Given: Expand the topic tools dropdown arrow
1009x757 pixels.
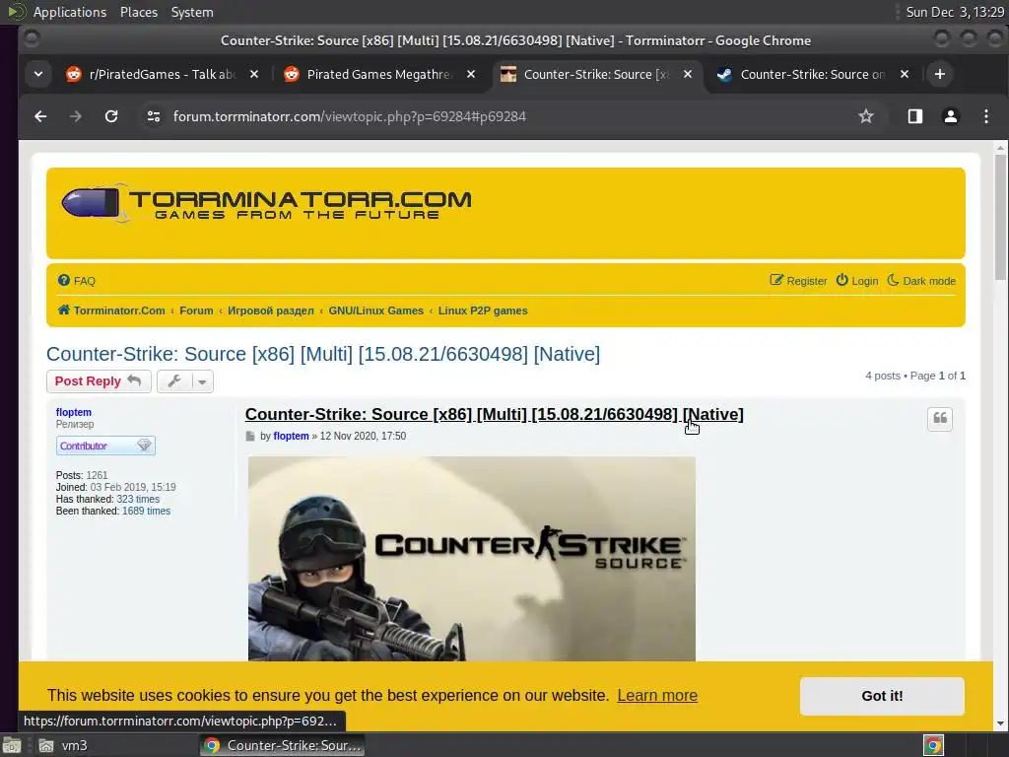Looking at the screenshot, I should click(202, 381).
